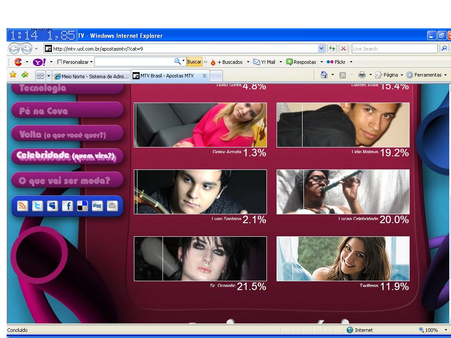Open the Volta (o que você quer?) category
The width and height of the screenshot is (451, 338).
(x=67, y=133)
